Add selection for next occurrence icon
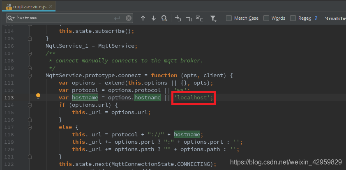 coord(178,18)
